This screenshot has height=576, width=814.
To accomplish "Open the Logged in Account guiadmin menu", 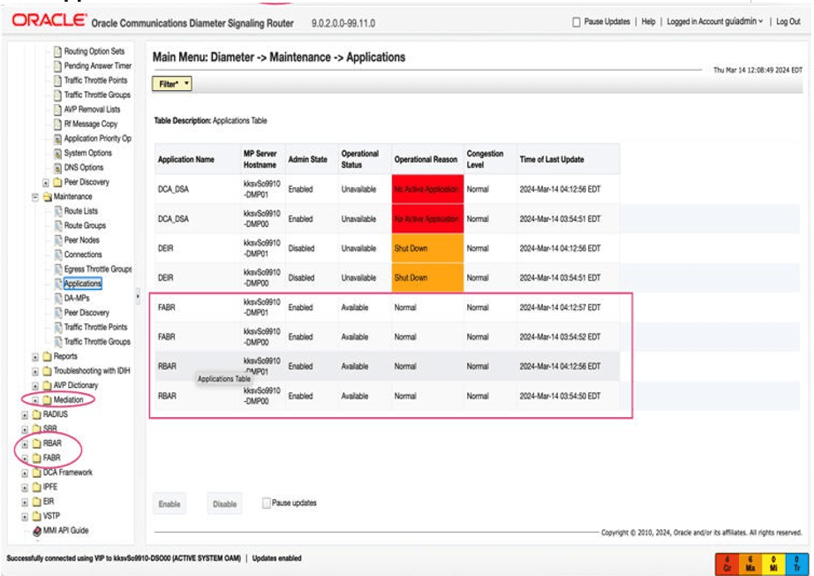I will pos(715,22).
